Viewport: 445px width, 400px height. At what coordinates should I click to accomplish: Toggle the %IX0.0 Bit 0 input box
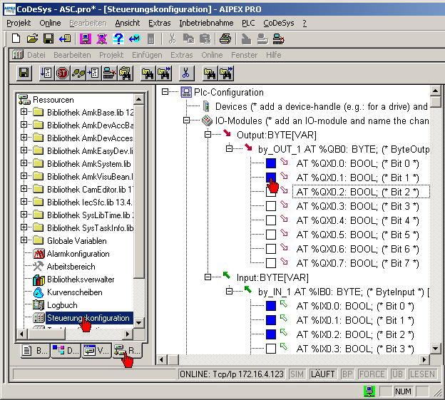pos(271,306)
